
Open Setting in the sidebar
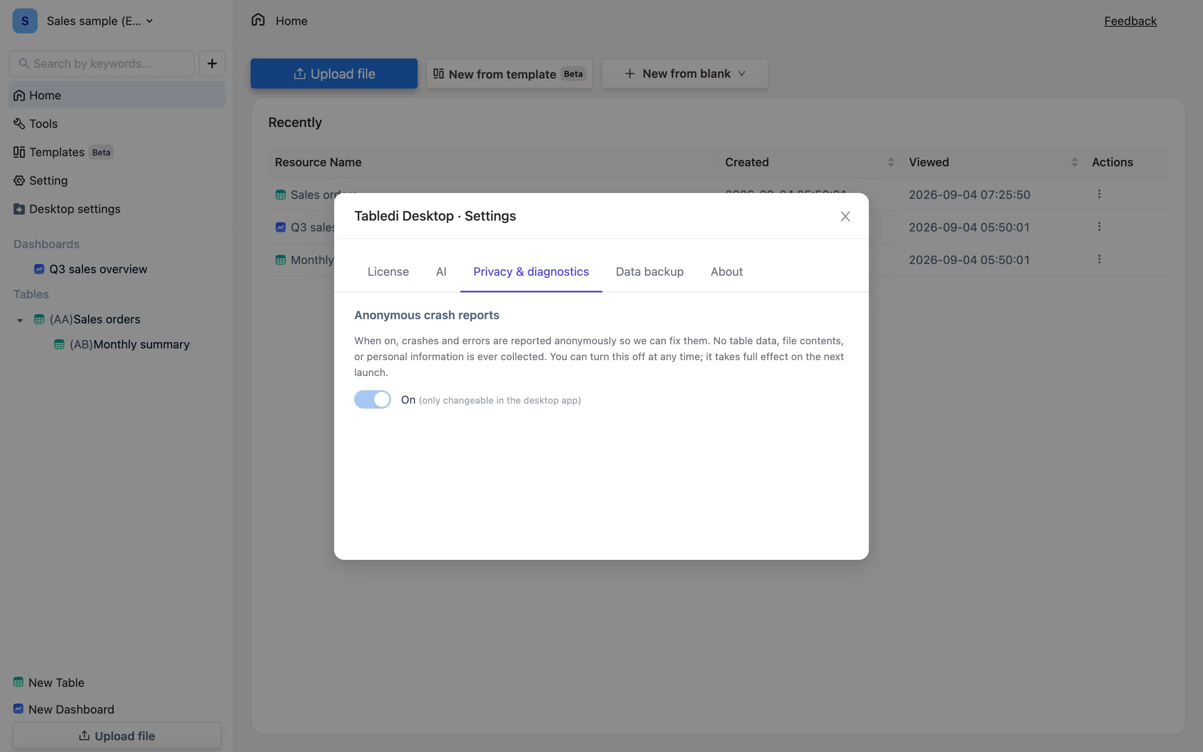pyautogui.click(x=117, y=180)
